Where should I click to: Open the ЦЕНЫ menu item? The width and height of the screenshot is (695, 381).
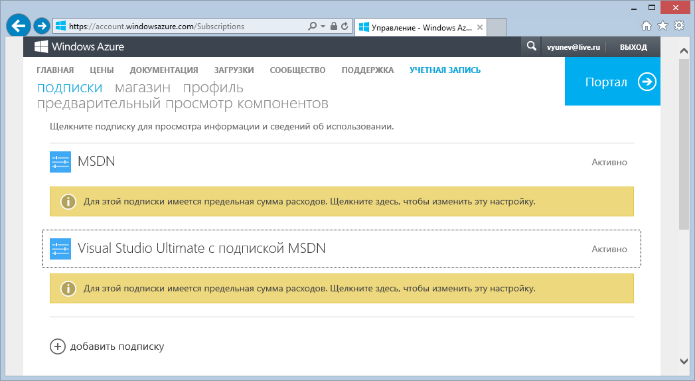[x=102, y=70]
